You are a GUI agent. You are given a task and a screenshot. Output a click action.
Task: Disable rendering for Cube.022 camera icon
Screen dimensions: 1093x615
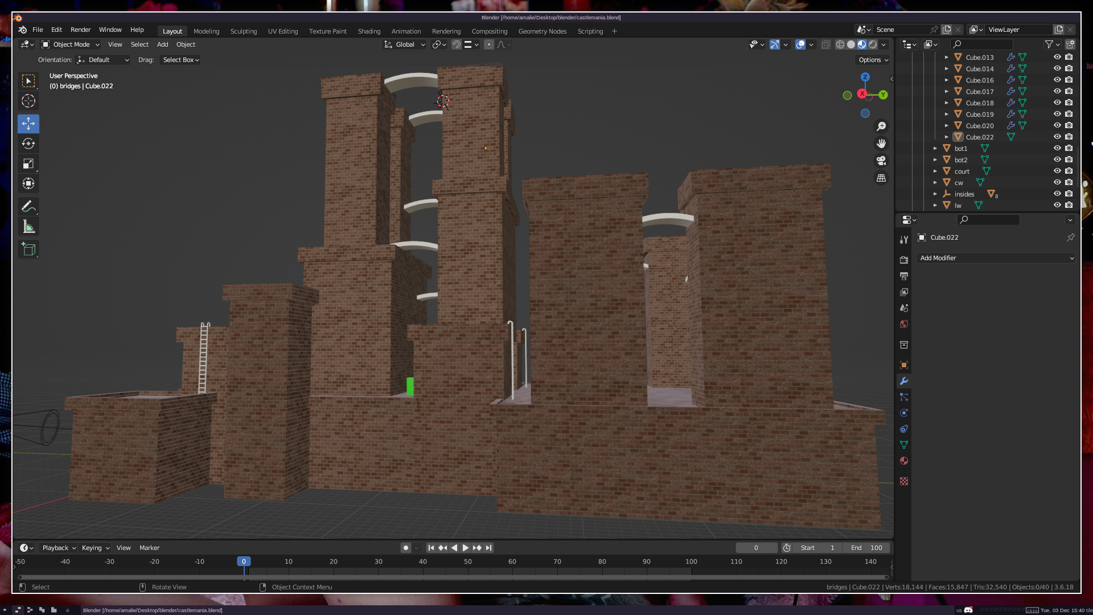(1069, 137)
